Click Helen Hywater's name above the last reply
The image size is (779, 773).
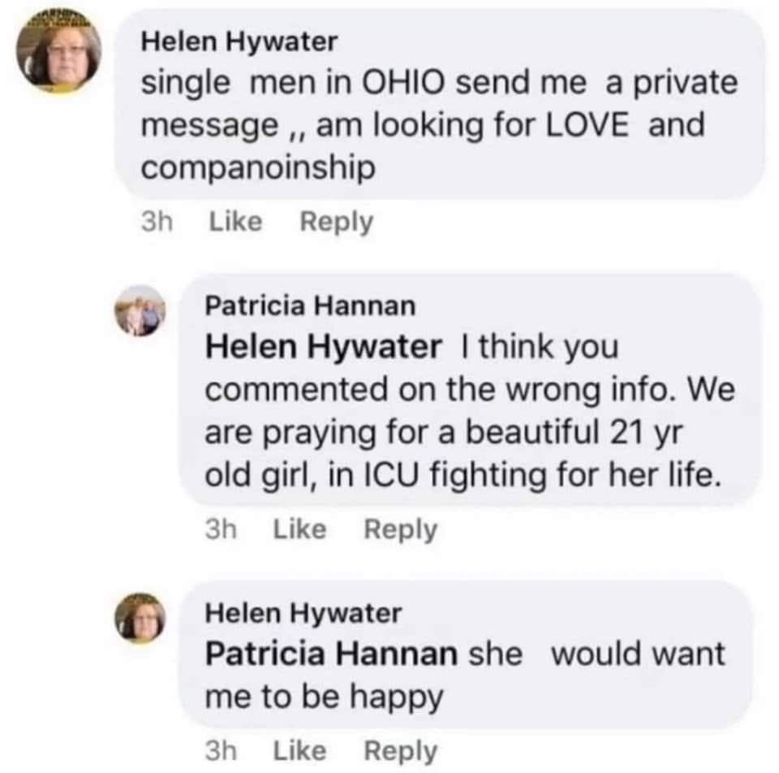(303, 613)
